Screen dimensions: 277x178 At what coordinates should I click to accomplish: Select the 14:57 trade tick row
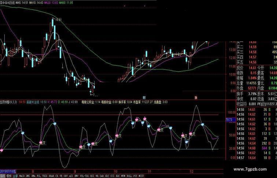click(x=256, y=158)
